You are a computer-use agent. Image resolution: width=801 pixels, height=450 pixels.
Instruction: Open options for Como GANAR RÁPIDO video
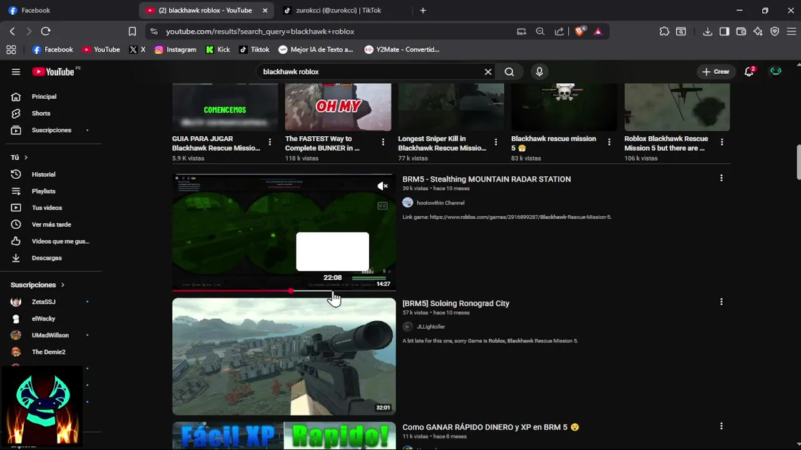point(721,426)
